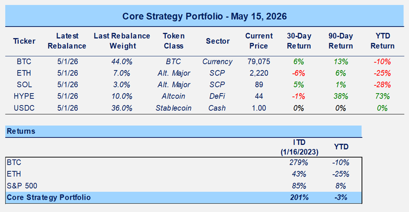Select the Ticker column header
Viewport: 409px width, 212px height.
tap(24, 41)
